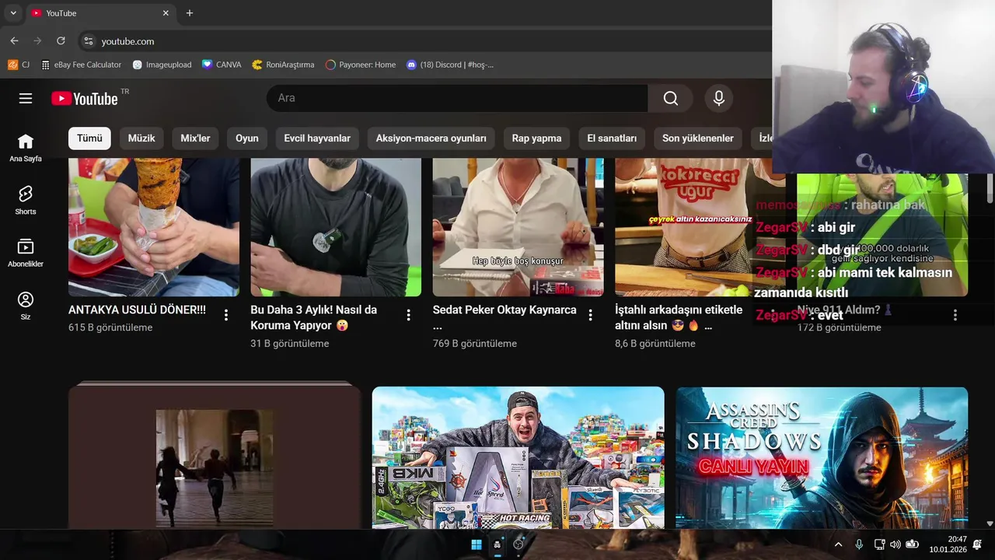Open İştahlı arkadaşını etiketle video title
The width and height of the screenshot is (995, 560).
point(679,317)
